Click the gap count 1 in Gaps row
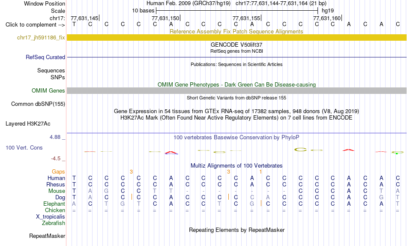Viewport: 407px width, 246px height. (260, 172)
